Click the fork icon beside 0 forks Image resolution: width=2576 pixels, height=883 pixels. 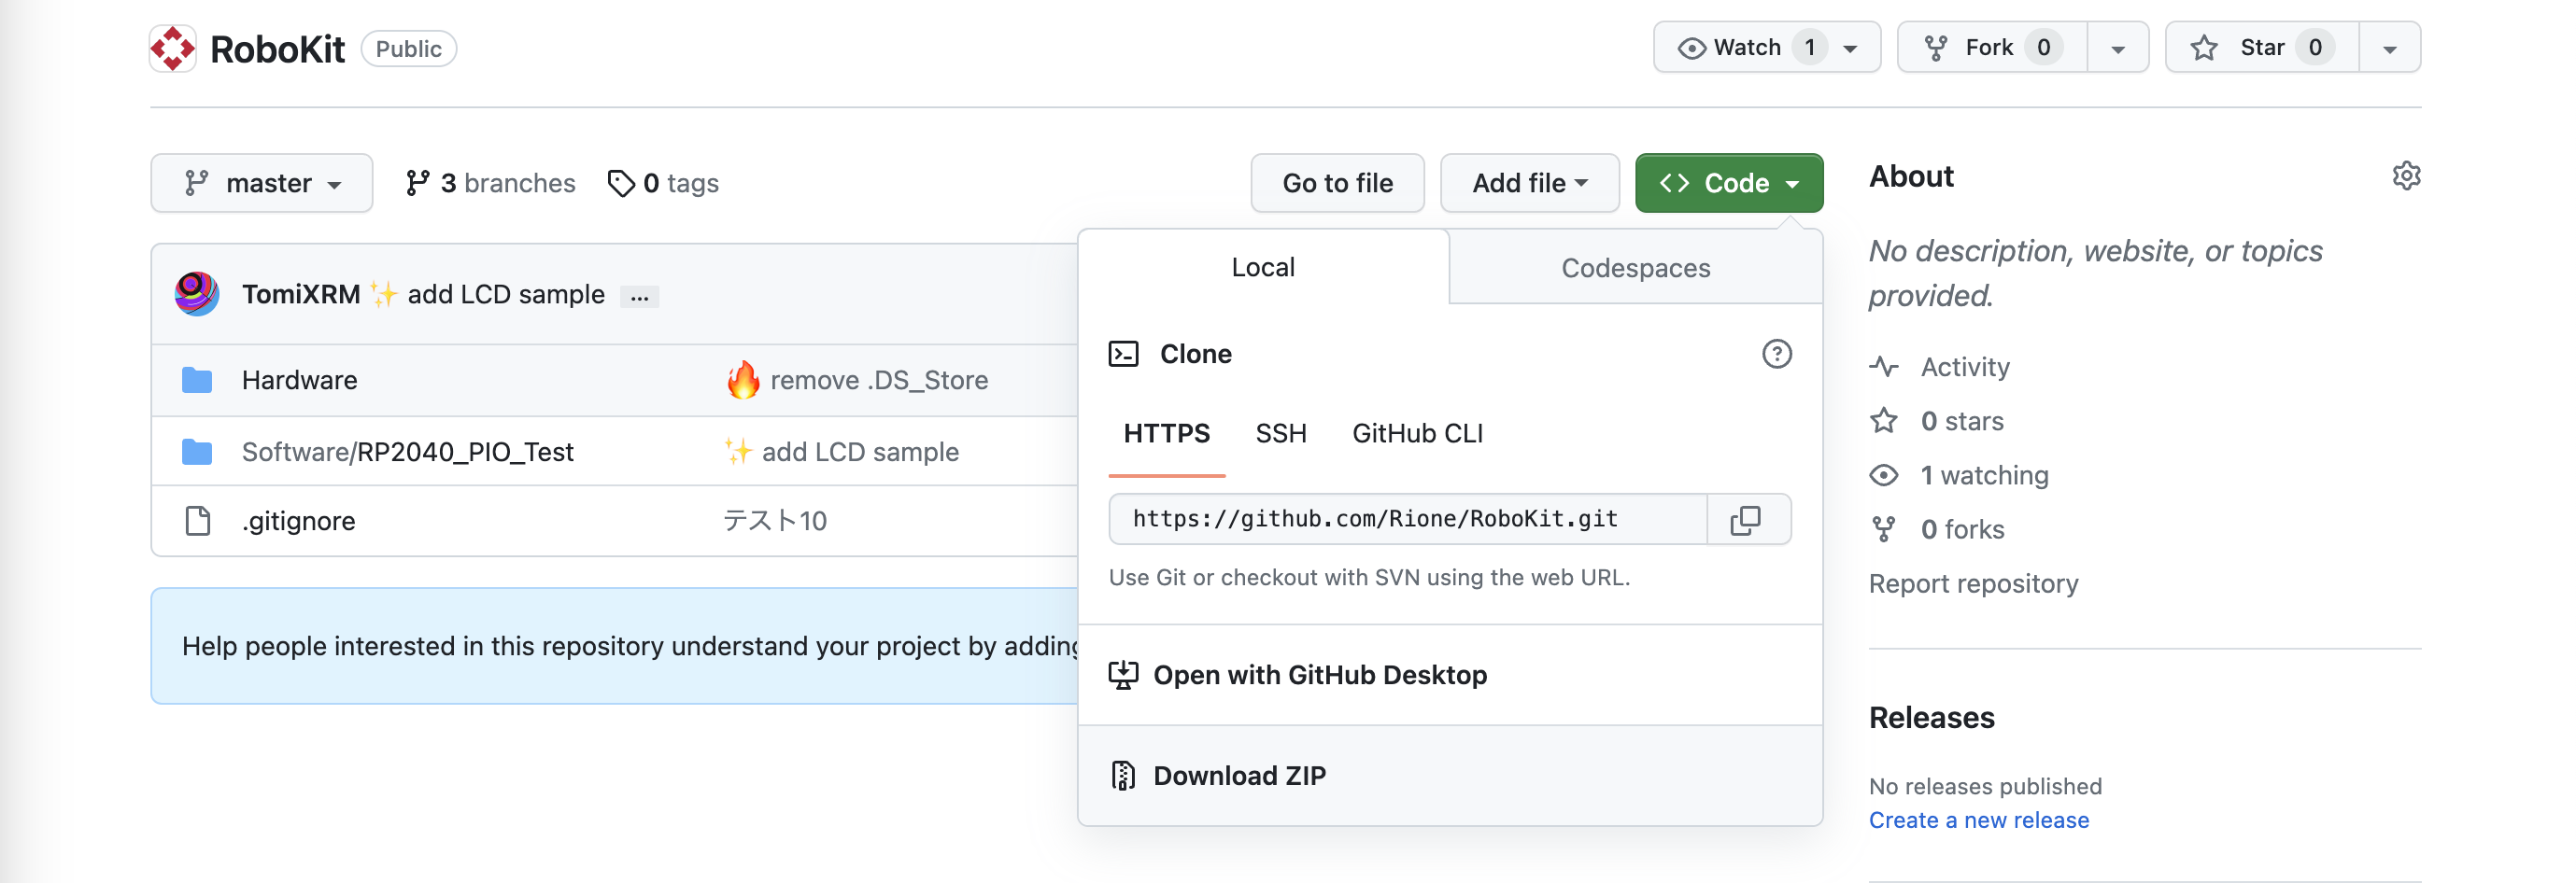[x=1884, y=528]
